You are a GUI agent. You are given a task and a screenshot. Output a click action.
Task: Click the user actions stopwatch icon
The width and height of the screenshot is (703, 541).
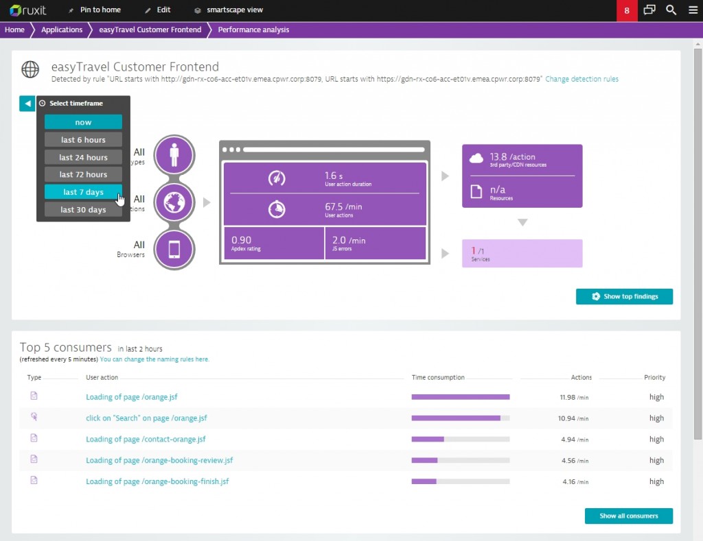pyautogui.click(x=277, y=209)
